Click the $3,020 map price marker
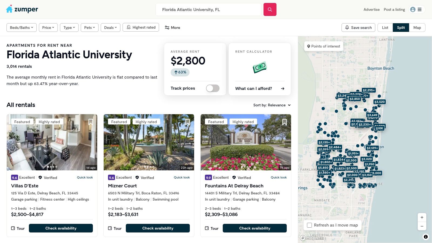Screen dimensions: 432x243 367,159
